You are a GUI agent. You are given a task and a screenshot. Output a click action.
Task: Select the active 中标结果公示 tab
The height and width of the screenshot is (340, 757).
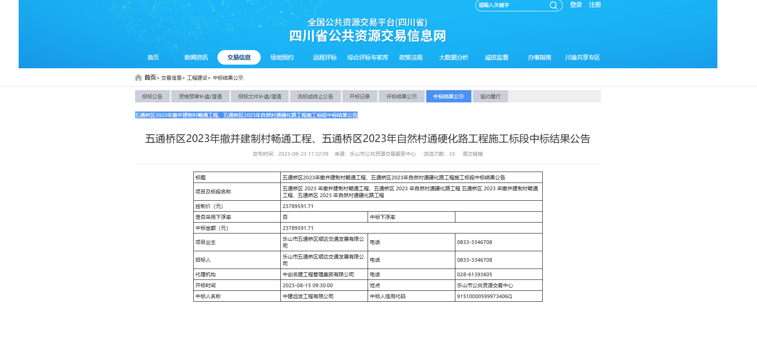point(449,96)
